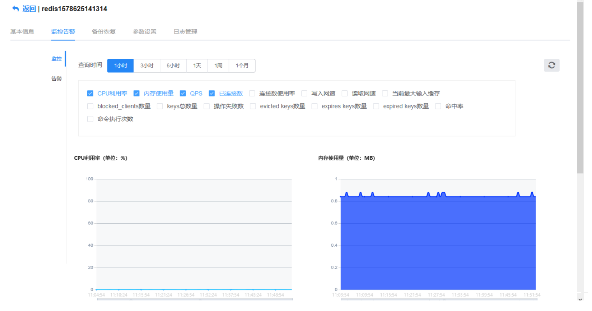Viewport: 592px width, 311px height.
Task: Set query time to 1小时
Action: 120,65
